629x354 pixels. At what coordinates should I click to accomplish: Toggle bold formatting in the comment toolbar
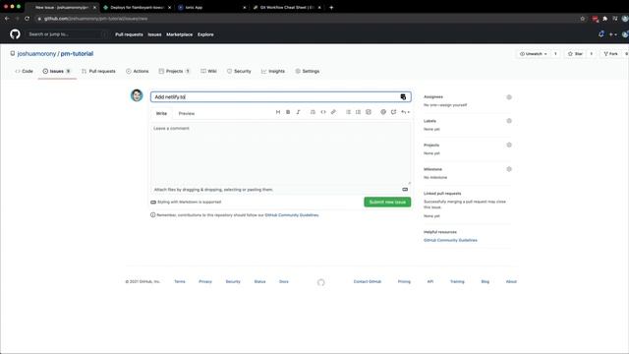click(288, 112)
